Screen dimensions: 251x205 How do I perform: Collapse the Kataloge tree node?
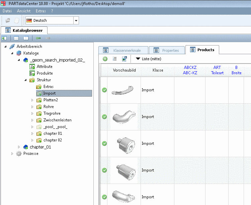pyautogui.click(x=12, y=53)
